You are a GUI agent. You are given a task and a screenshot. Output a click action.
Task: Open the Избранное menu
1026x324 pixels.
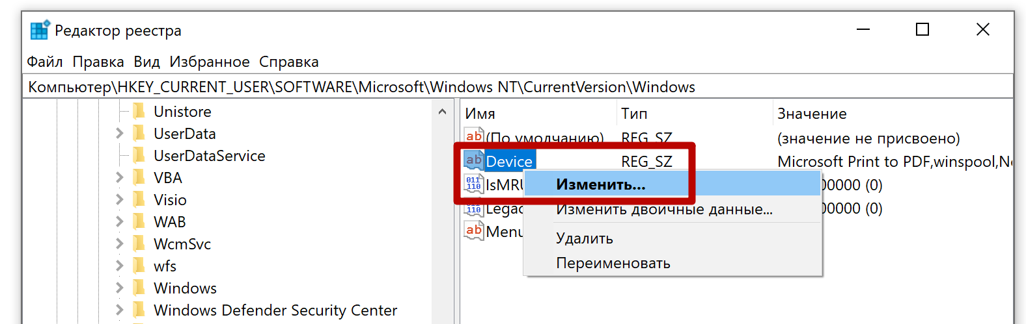tap(210, 62)
